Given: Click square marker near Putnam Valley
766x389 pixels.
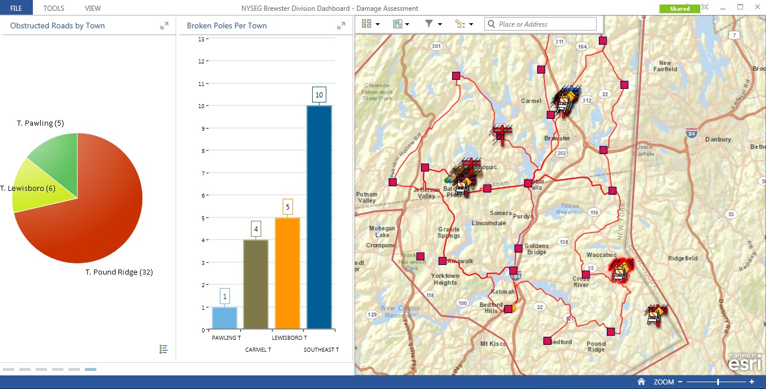Looking at the screenshot, I should (393, 182).
